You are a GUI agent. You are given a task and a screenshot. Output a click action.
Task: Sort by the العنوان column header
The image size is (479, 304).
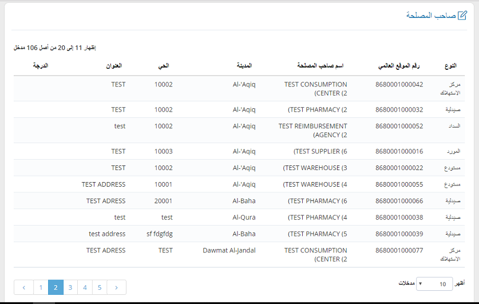click(113, 66)
